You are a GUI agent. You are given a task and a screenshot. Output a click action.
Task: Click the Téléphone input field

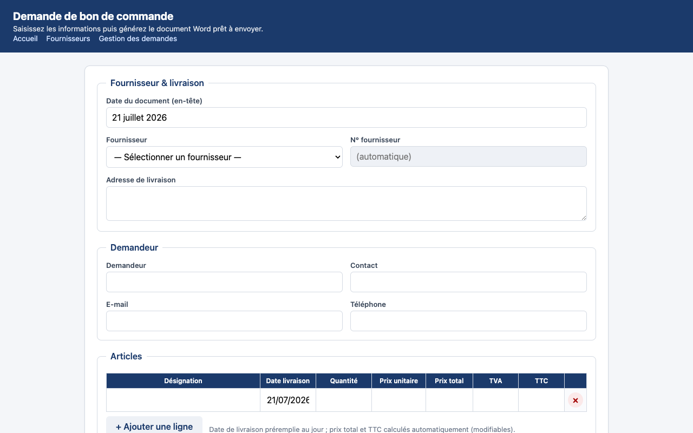468,321
